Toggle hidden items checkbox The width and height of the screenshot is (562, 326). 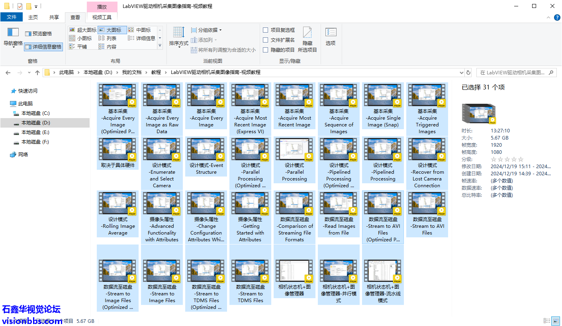(266, 50)
